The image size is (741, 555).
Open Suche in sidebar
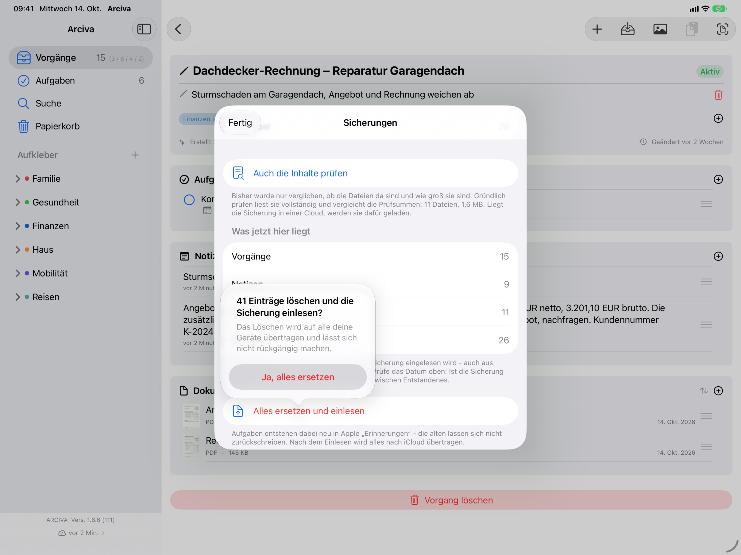pos(81,103)
